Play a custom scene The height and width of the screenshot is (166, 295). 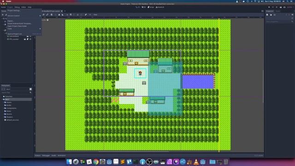(284, 7)
